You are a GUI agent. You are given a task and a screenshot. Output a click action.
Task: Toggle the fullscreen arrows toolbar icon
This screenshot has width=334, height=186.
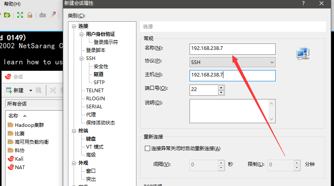[20, 15]
